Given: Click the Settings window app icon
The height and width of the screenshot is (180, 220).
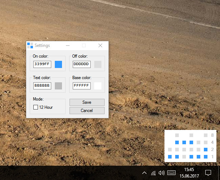Looking at the screenshot, I should tap(30, 45).
